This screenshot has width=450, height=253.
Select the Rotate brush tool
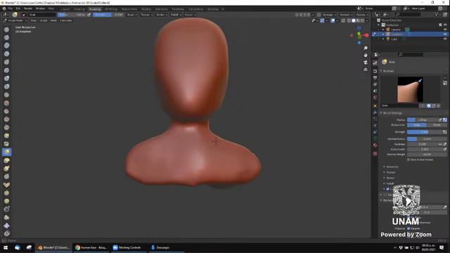pos(6,201)
